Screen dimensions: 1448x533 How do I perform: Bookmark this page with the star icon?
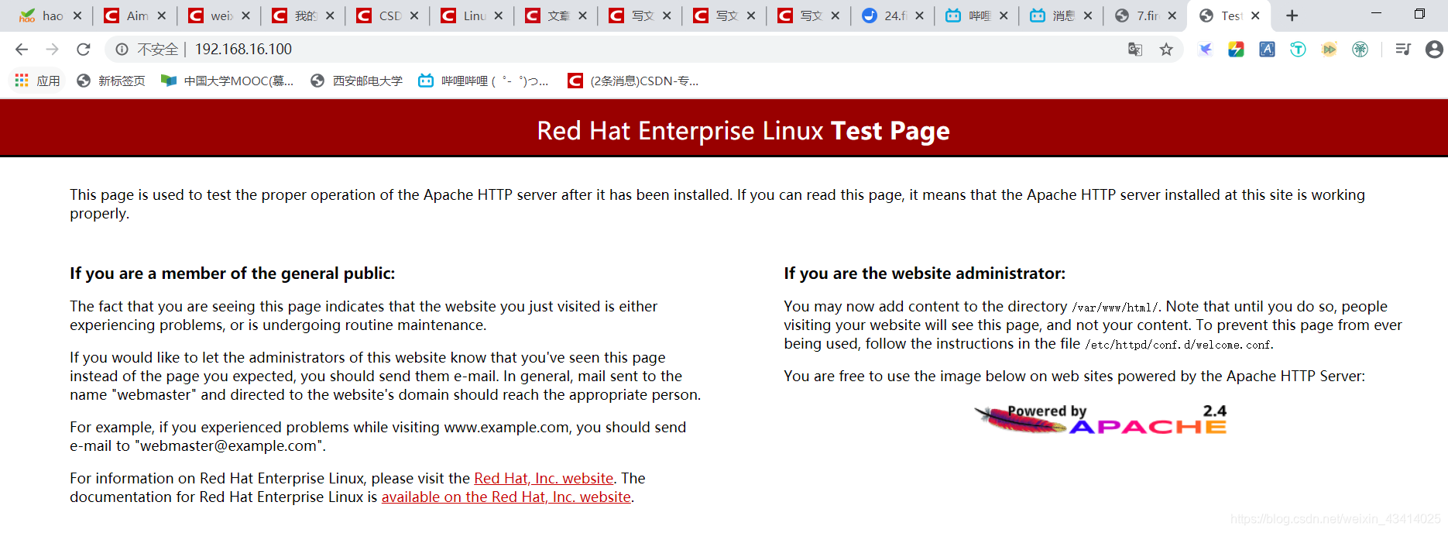[1166, 50]
